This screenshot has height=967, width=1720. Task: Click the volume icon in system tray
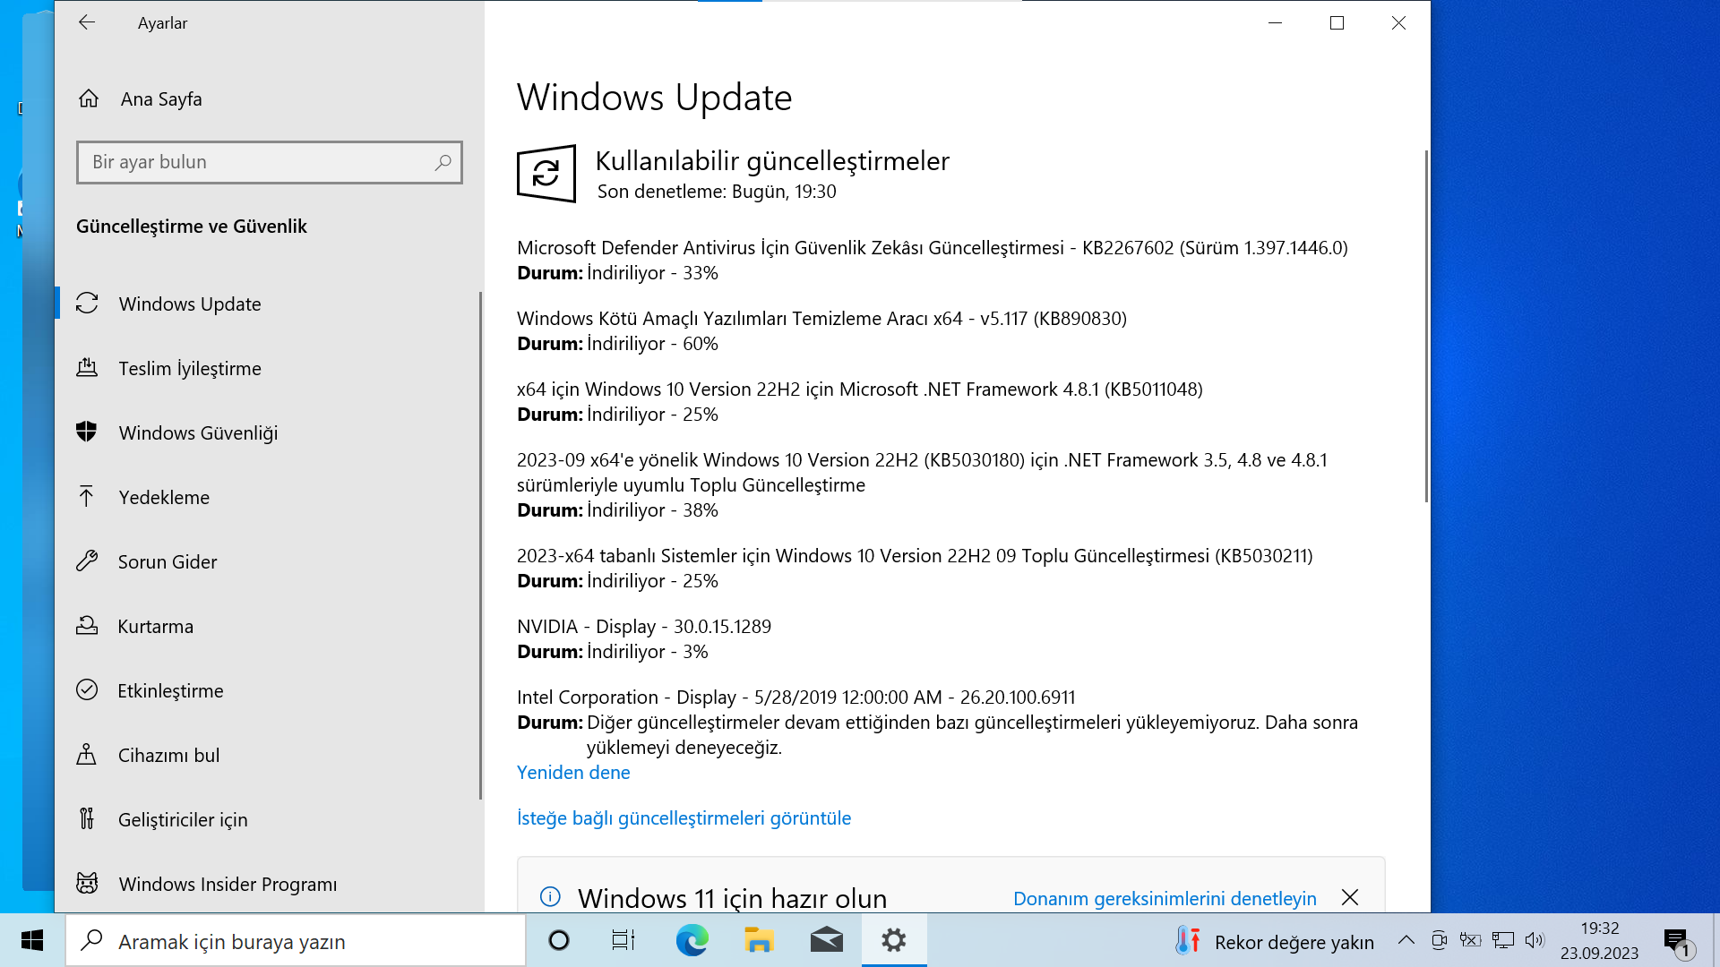tap(1534, 940)
